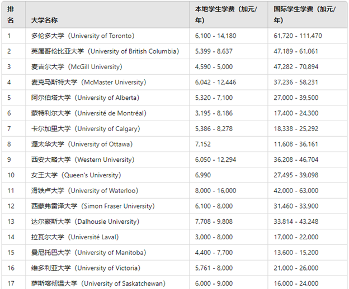Select the University of Waterloo cell
Image resolution: width=349 pixels, height=289 pixels.
pos(107,190)
